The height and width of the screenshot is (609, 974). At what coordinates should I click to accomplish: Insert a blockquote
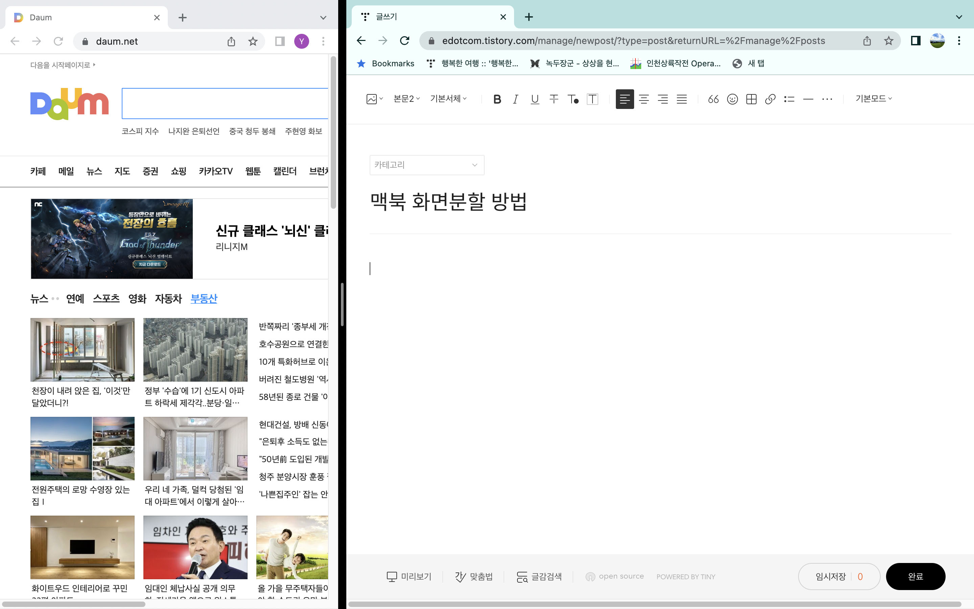[713, 99]
